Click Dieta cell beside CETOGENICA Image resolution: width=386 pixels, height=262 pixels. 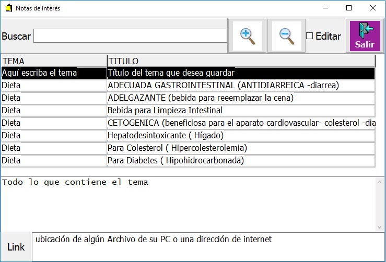54,123
